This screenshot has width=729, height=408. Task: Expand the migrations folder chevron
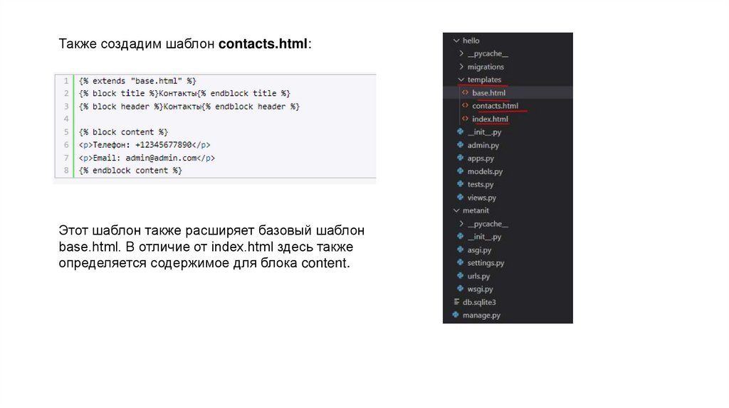(x=461, y=67)
